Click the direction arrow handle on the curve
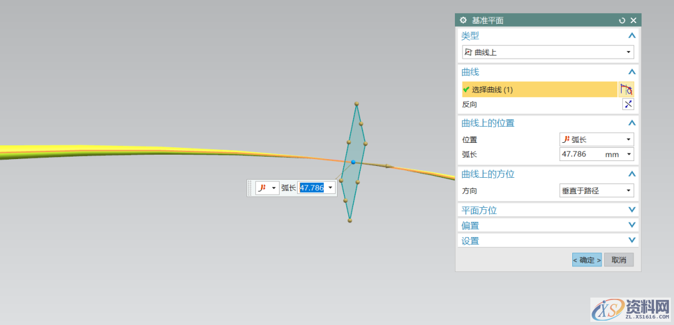 (387, 166)
